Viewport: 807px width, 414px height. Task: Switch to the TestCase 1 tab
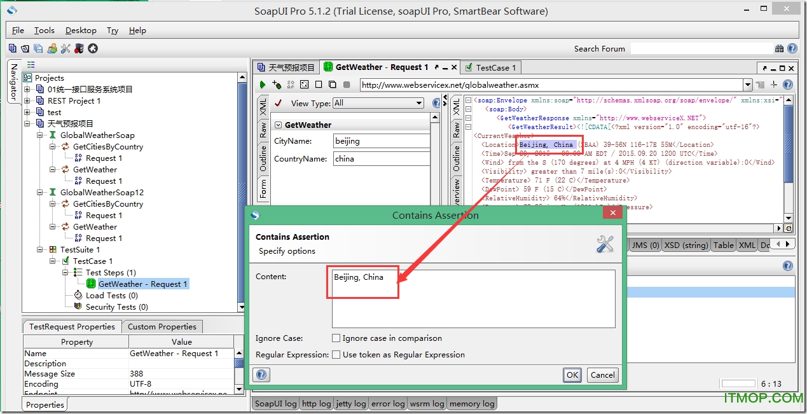491,67
